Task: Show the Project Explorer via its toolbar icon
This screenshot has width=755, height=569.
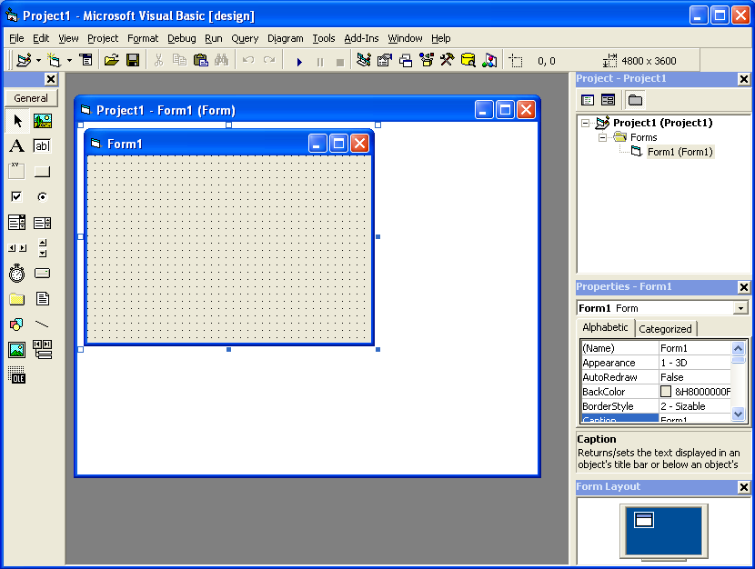Action: [364, 61]
